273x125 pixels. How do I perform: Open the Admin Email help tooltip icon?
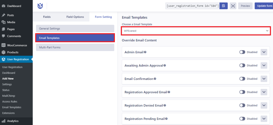click(145, 52)
